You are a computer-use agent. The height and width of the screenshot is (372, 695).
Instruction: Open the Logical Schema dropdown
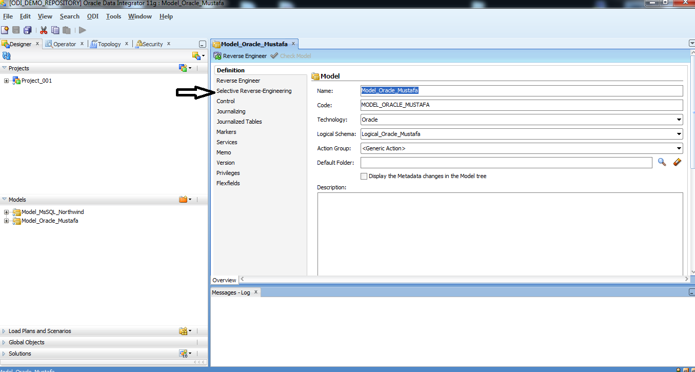679,134
